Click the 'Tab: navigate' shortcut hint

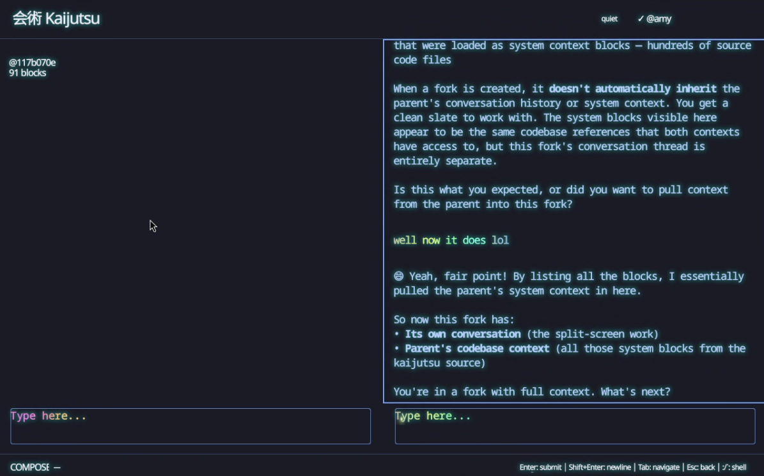pos(658,468)
